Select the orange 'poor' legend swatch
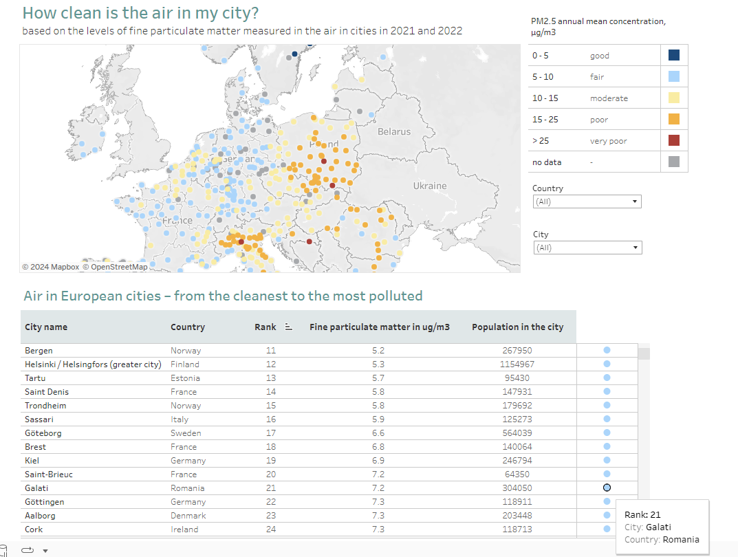Screen dimensions: 738x557 click(x=674, y=119)
